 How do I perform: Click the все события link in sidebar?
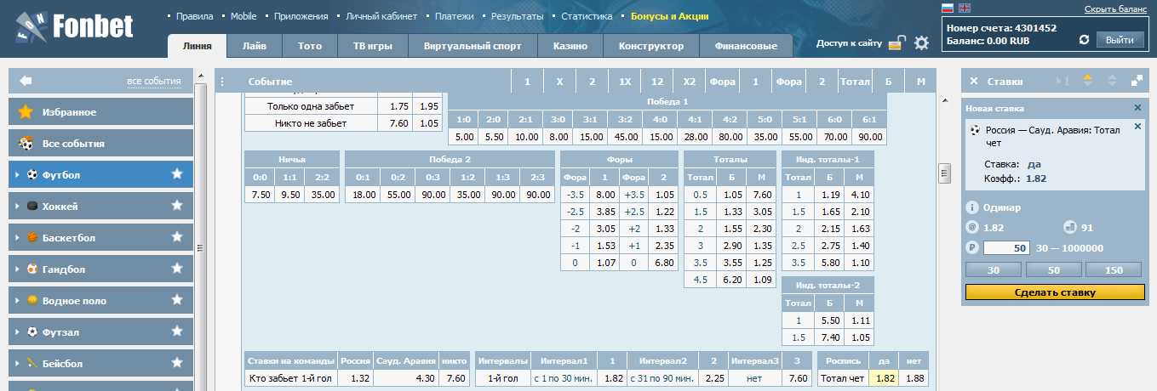(x=154, y=82)
